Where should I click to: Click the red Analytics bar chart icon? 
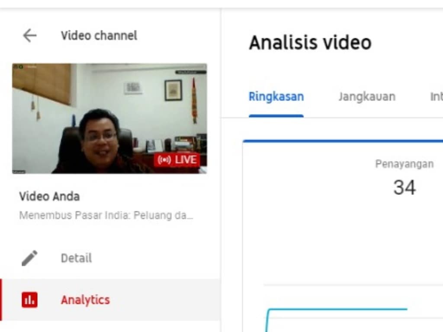tap(29, 300)
